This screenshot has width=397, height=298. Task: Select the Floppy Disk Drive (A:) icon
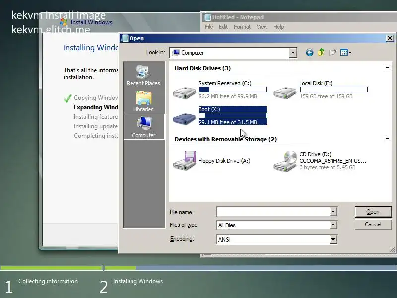click(184, 160)
